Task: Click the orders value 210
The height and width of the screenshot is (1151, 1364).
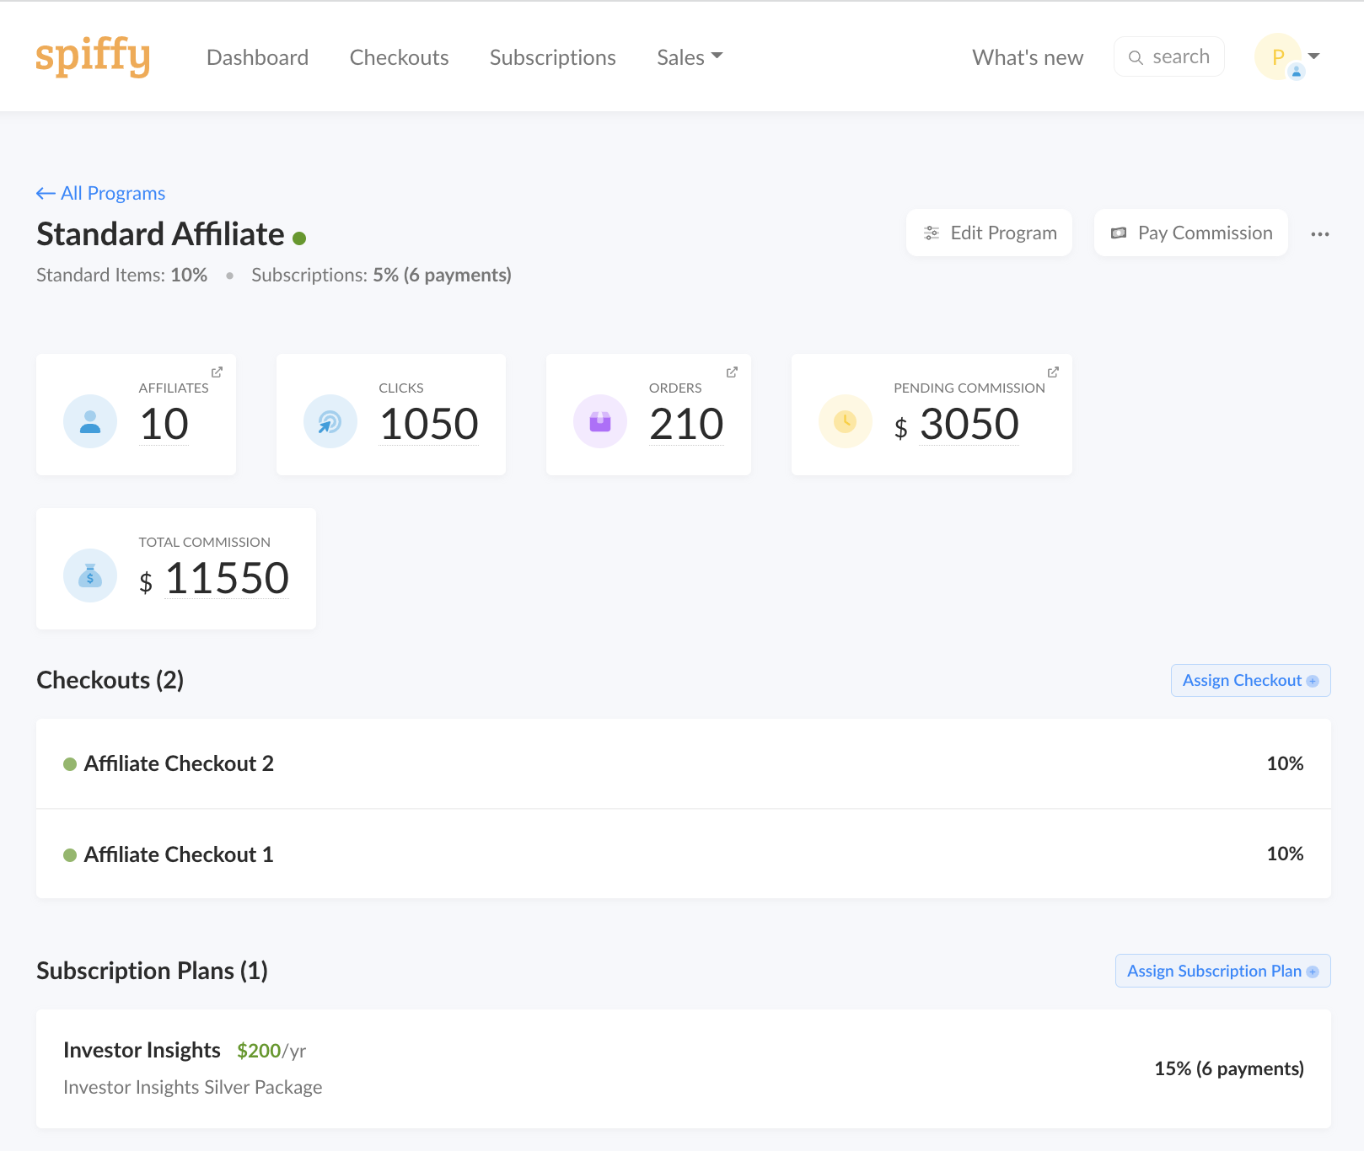Action: 686,424
